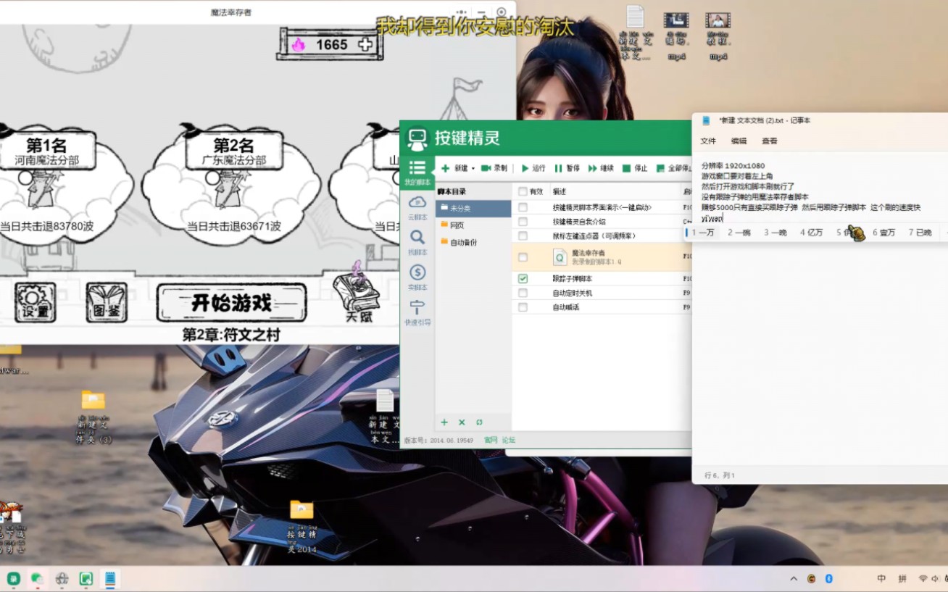The width and height of the screenshot is (948, 592).
Task: Delete category with green X icon
Action: pyautogui.click(x=462, y=422)
